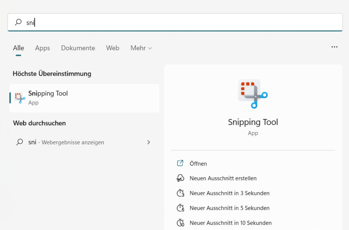349x230 pixels.
Task: Switch to the Alle tab
Action: 18,48
